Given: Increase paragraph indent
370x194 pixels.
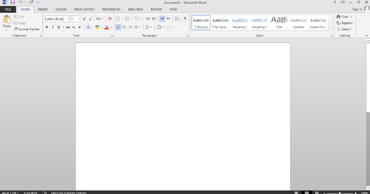Looking at the screenshot, I should tap(154, 19).
